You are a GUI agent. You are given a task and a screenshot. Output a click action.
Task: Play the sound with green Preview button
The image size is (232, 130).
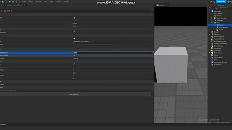click(74, 44)
